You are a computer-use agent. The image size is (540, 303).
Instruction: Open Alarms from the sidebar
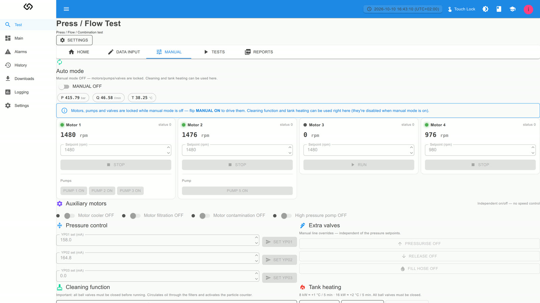coord(28,52)
